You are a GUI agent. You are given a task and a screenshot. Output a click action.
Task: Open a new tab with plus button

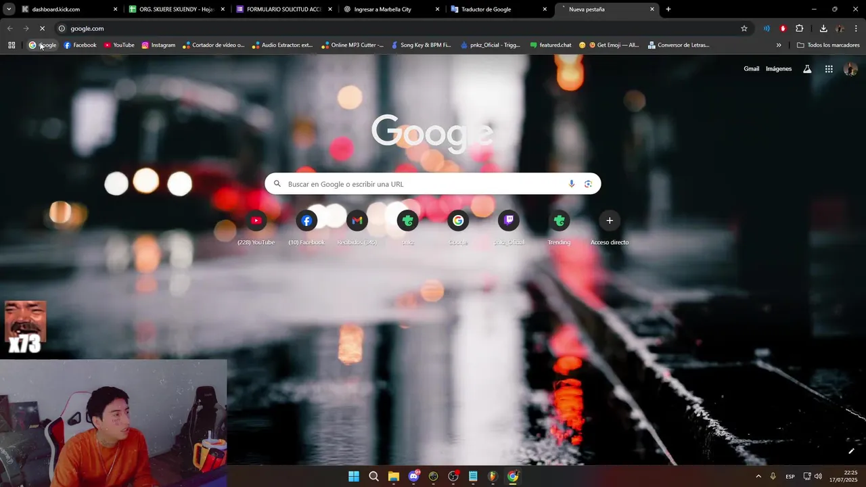pos(668,9)
